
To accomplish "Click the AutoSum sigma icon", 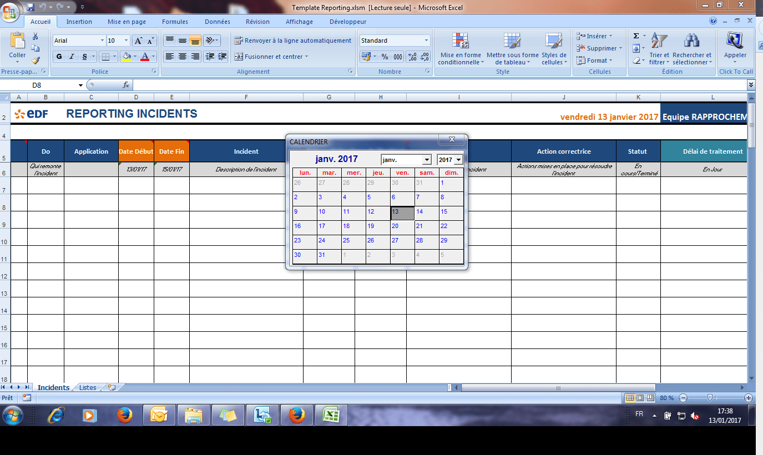I will point(636,36).
